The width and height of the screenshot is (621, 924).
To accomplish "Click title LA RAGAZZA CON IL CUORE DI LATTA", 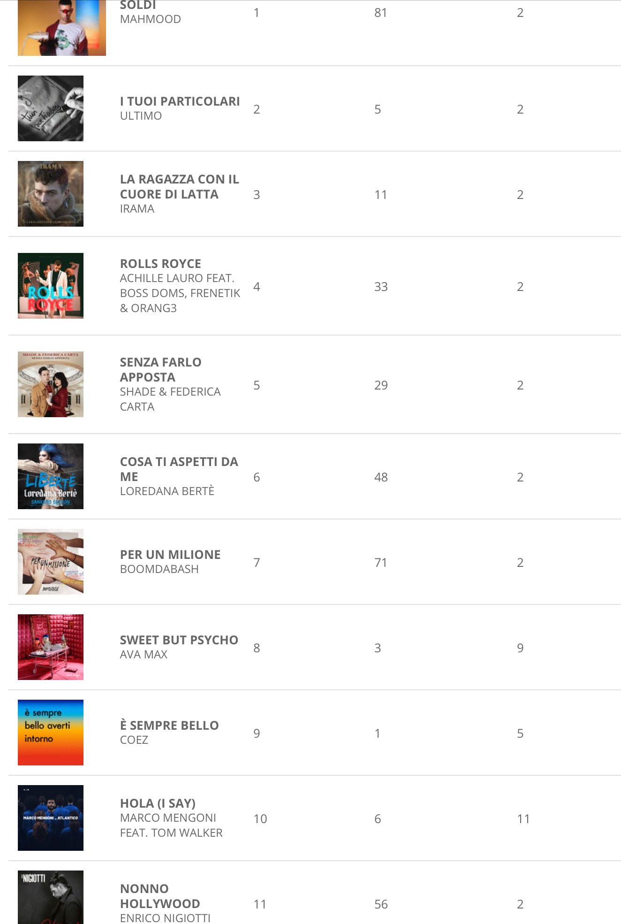I will point(179,187).
